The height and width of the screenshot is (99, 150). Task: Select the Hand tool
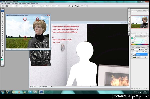[2, 54]
